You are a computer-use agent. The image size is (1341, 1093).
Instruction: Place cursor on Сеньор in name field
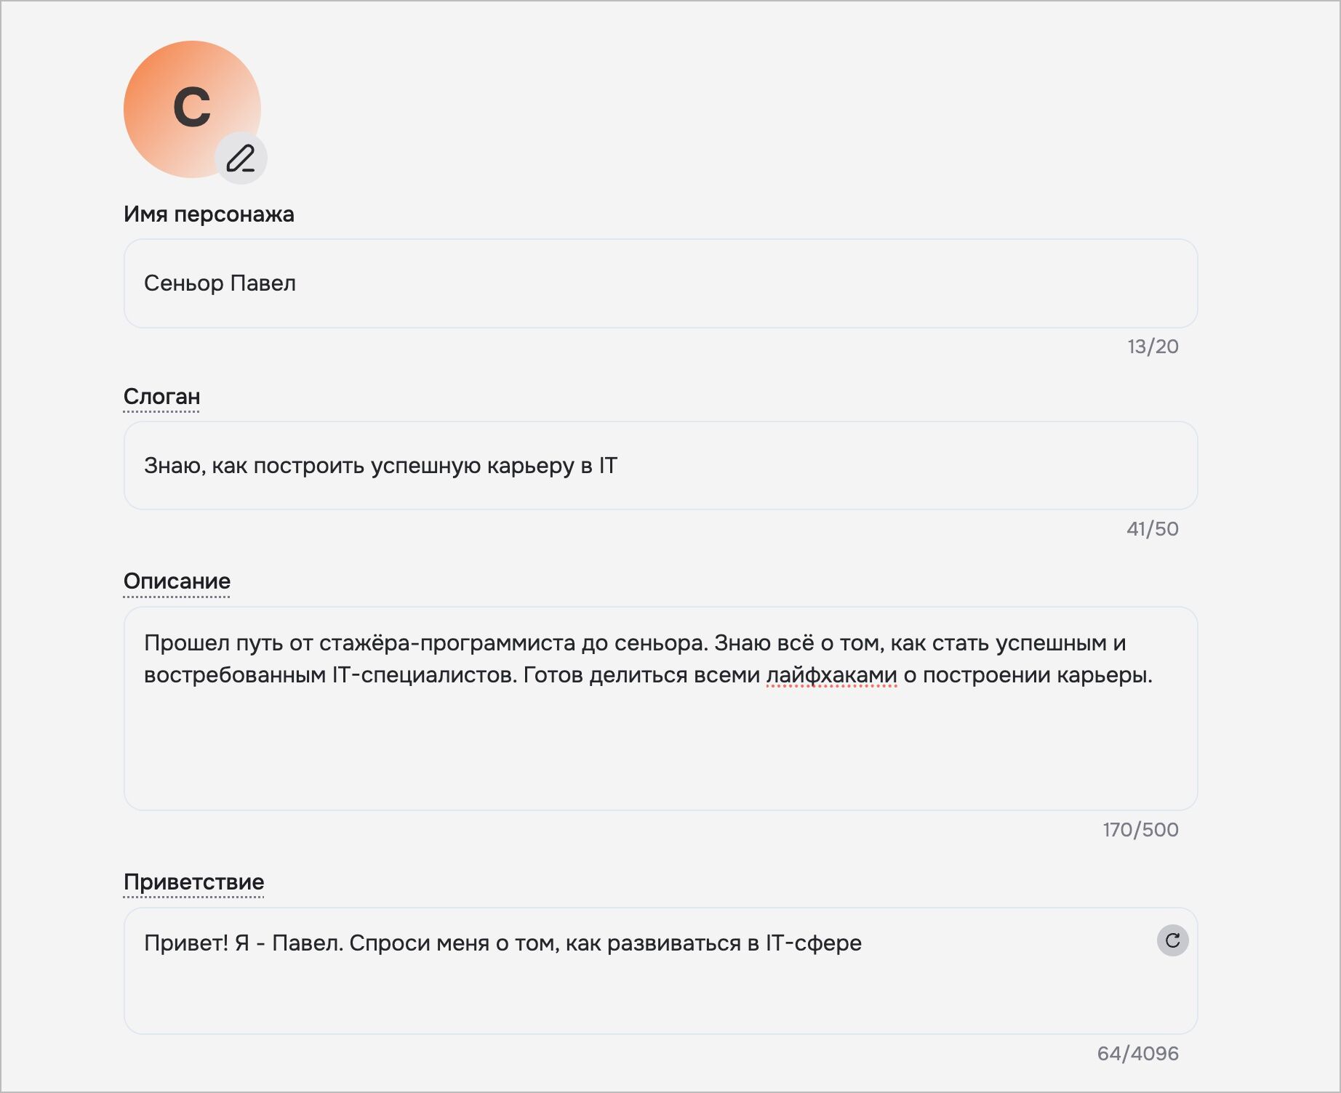coord(184,283)
